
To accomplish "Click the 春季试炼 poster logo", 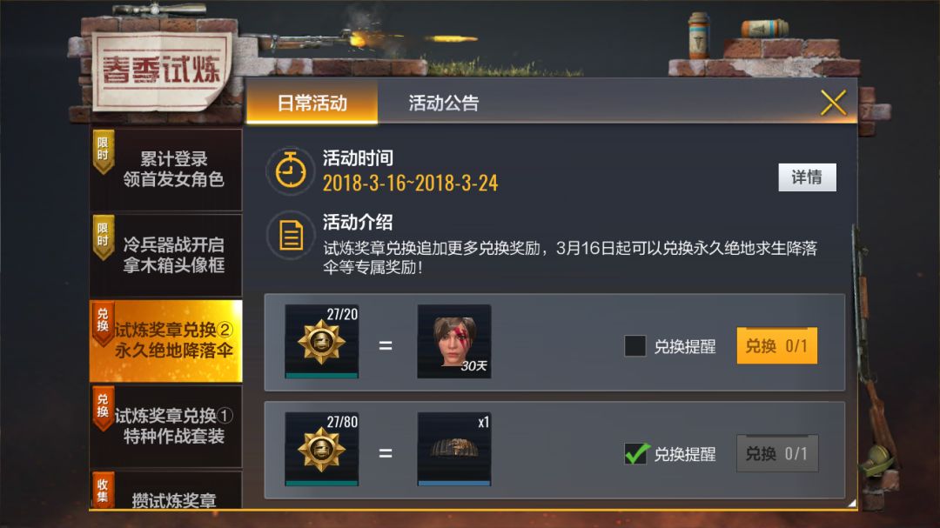I will click(161, 71).
